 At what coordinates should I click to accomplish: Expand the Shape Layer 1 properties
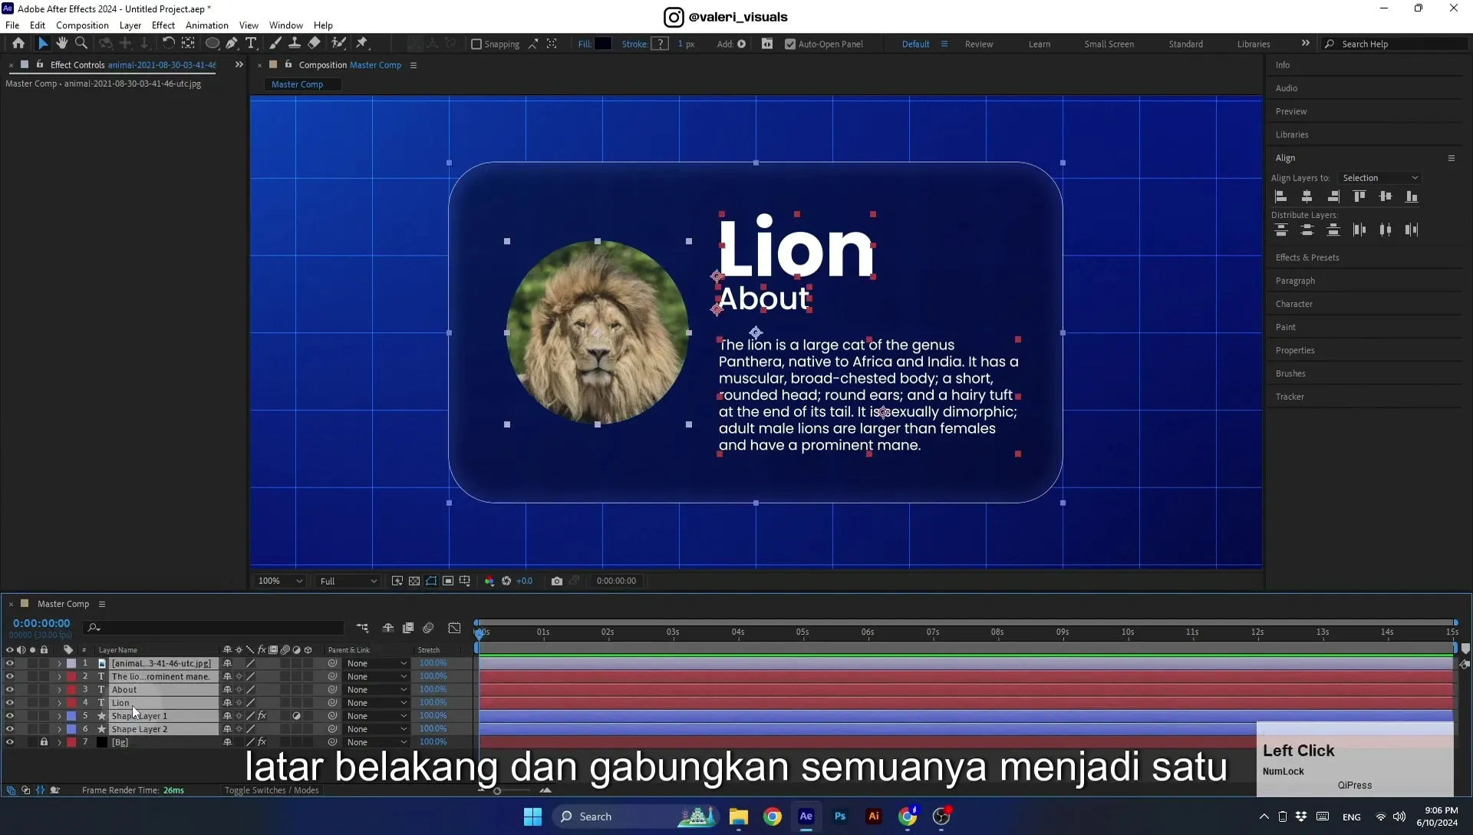[x=59, y=716]
